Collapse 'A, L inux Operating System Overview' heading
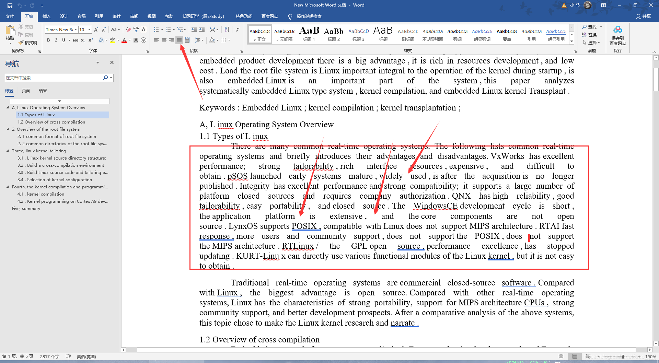The width and height of the screenshot is (659, 363). 8,108
